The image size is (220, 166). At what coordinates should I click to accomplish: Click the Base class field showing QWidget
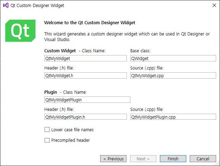pos(173,58)
